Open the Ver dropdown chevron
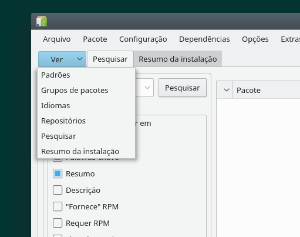 point(80,59)
